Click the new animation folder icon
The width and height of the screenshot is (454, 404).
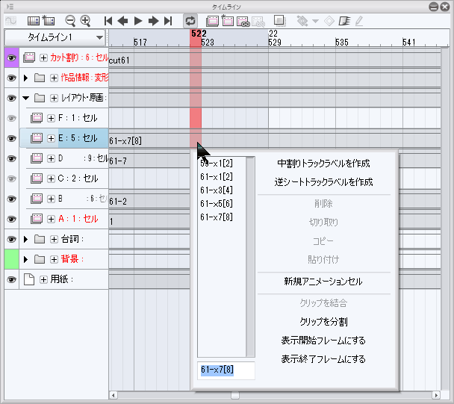pyautogui.click(x=213, y=21)
